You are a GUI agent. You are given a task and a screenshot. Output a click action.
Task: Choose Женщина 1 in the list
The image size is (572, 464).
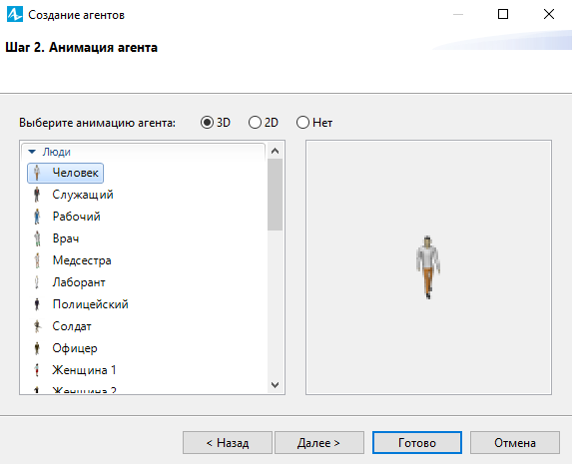coord(84,370)
